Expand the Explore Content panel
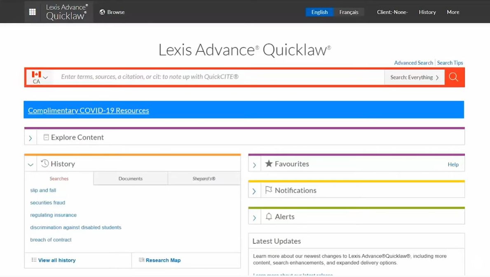The height and width of the screenshot is (277, 490). click(30, 138)
